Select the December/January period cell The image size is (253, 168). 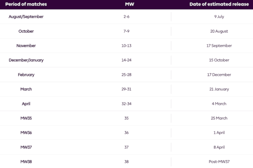[26, 60]
